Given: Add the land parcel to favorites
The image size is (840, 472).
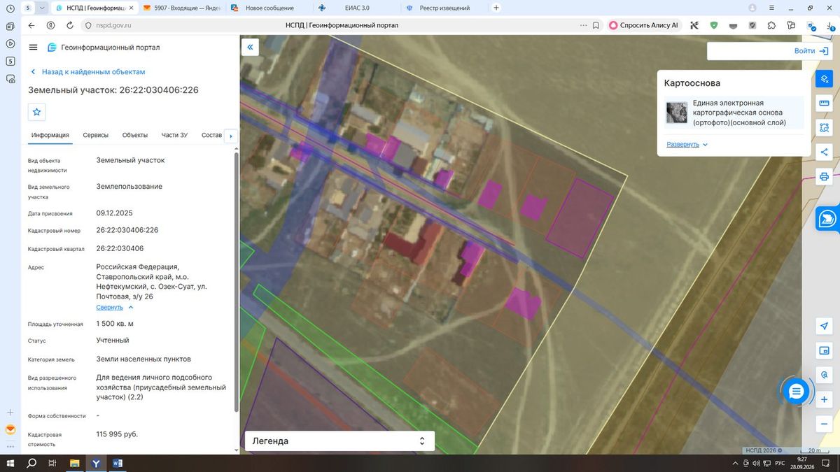Looking at the screenshot, I should pos(37,111).
